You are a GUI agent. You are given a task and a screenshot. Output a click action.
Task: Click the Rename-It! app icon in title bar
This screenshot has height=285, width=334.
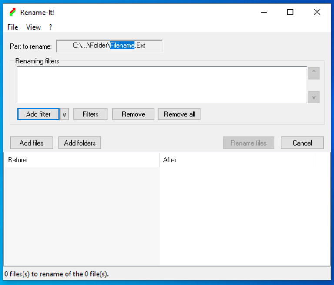[x=13, y=12]
